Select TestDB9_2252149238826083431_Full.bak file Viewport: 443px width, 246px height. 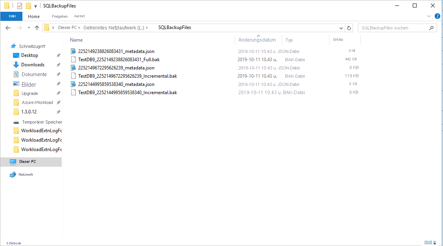[119, 60]
